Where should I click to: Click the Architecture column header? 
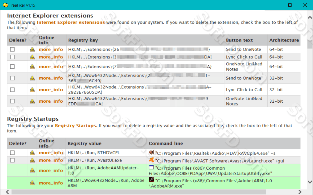(x=284, y=40)
